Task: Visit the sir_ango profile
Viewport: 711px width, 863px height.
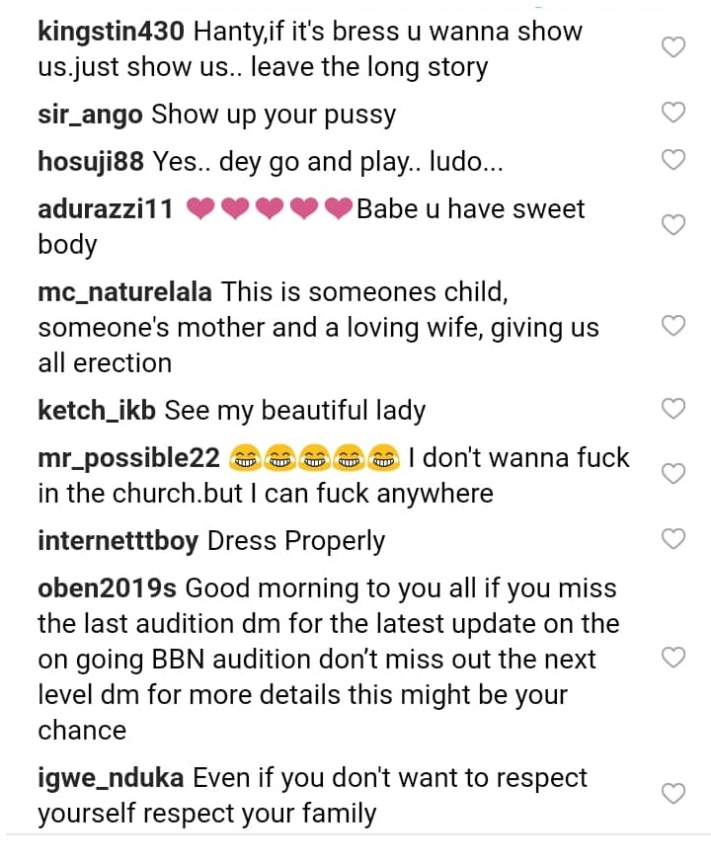Action: [90, 115]
